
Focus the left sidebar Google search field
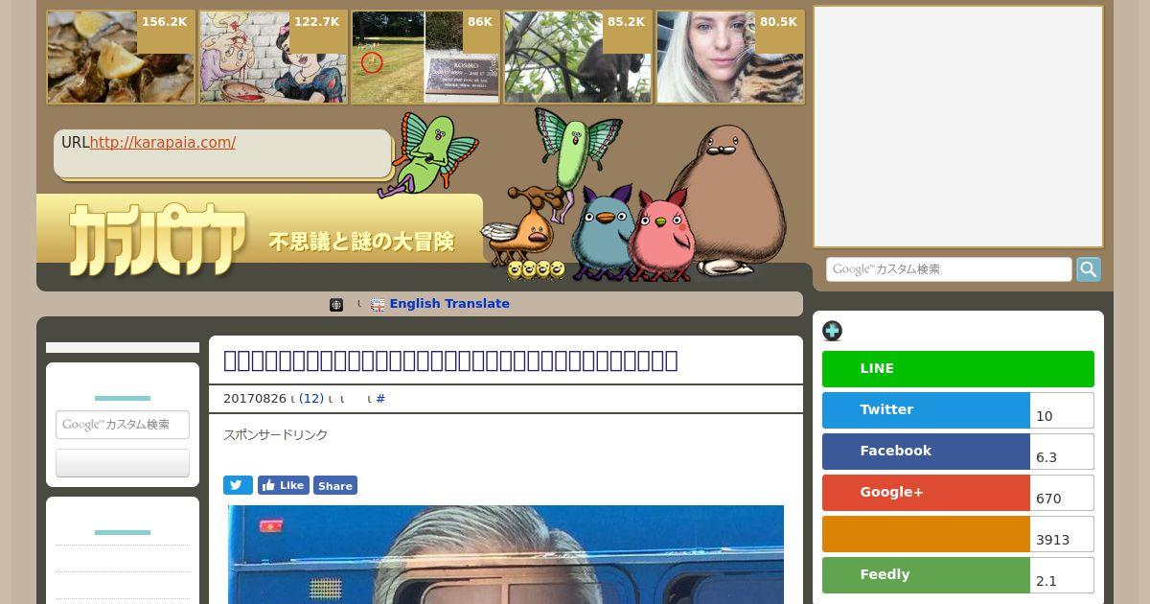(123, 425)
